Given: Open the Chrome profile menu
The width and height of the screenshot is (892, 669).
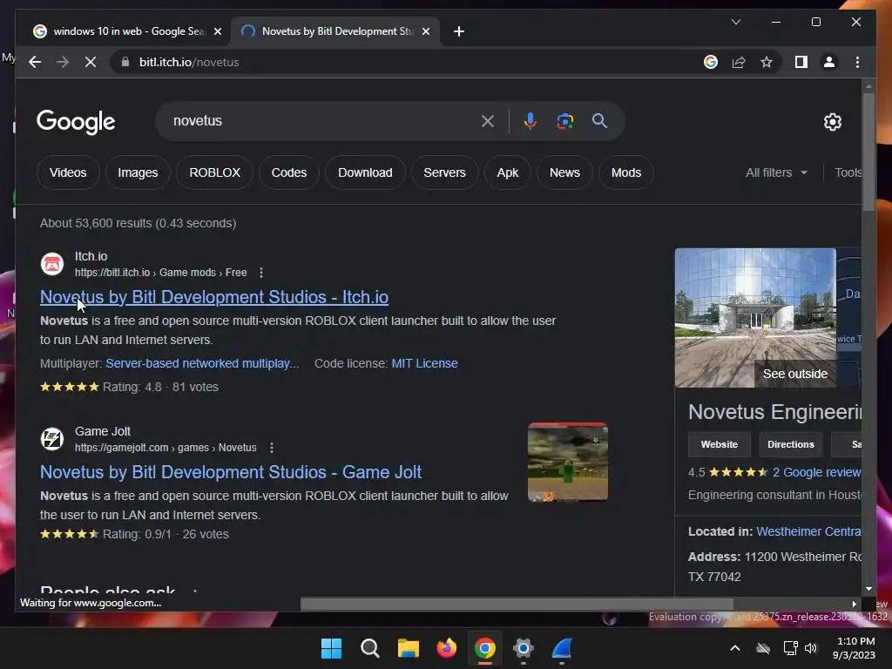Looking at the screenshot, I should click(829, 62).
